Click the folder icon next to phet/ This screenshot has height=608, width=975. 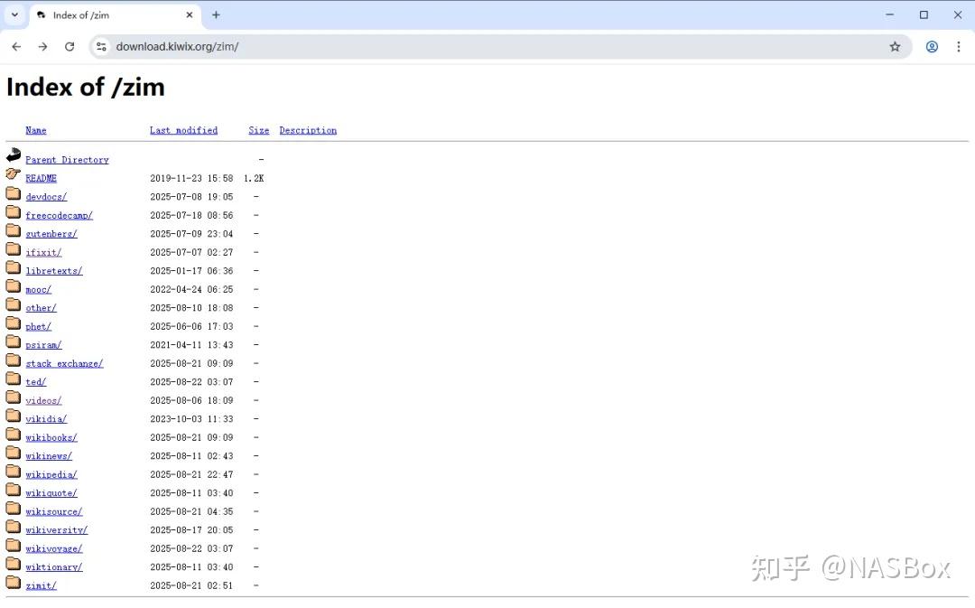tap(13, 323)
